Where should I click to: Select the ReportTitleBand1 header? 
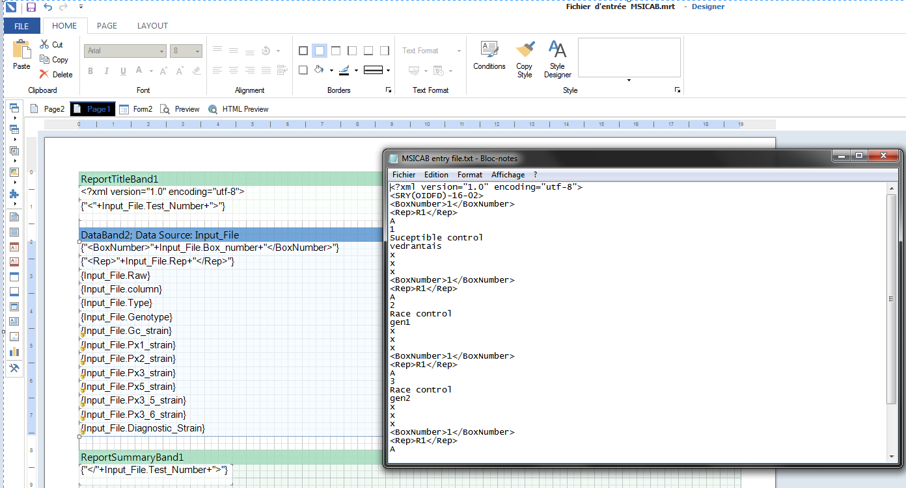(230, 179)
